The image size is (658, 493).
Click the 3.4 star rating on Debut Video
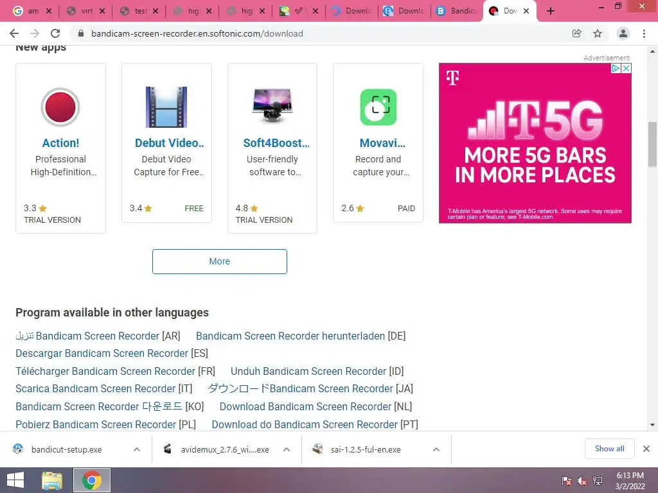[141, 209]
